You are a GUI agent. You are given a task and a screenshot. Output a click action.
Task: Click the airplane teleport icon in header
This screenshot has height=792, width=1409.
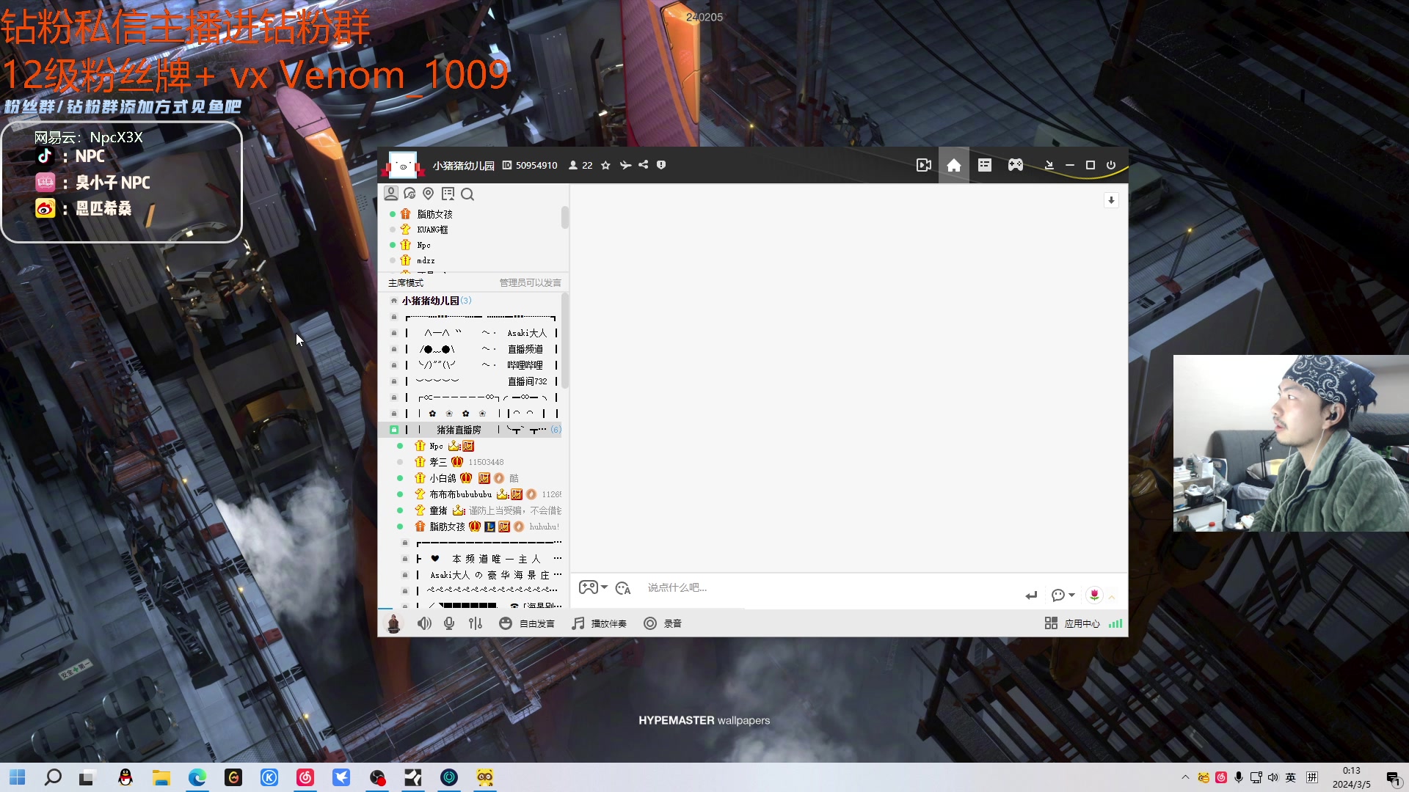point(625,165)
